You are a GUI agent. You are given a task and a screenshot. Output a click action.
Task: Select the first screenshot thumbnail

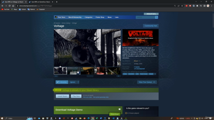(60, 71)
